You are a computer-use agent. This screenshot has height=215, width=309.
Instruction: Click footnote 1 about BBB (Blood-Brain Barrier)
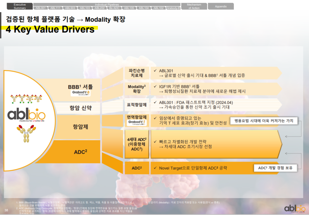coord(74,204)
